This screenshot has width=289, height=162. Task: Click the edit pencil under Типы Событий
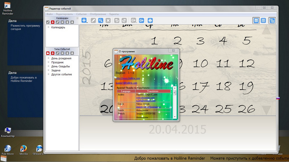coord(57,53)
